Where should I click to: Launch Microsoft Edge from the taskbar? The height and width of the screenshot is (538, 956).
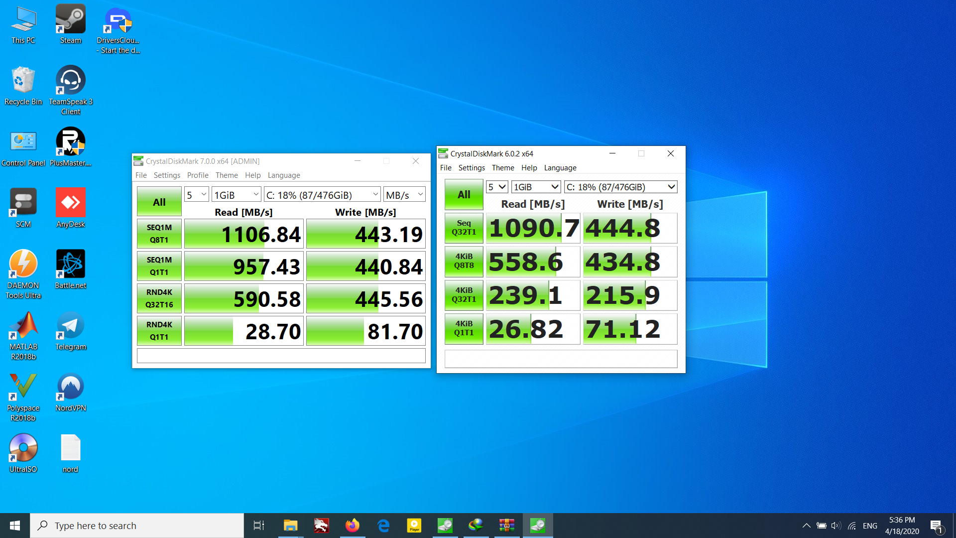pyautogui.click(x=383, y=526)
